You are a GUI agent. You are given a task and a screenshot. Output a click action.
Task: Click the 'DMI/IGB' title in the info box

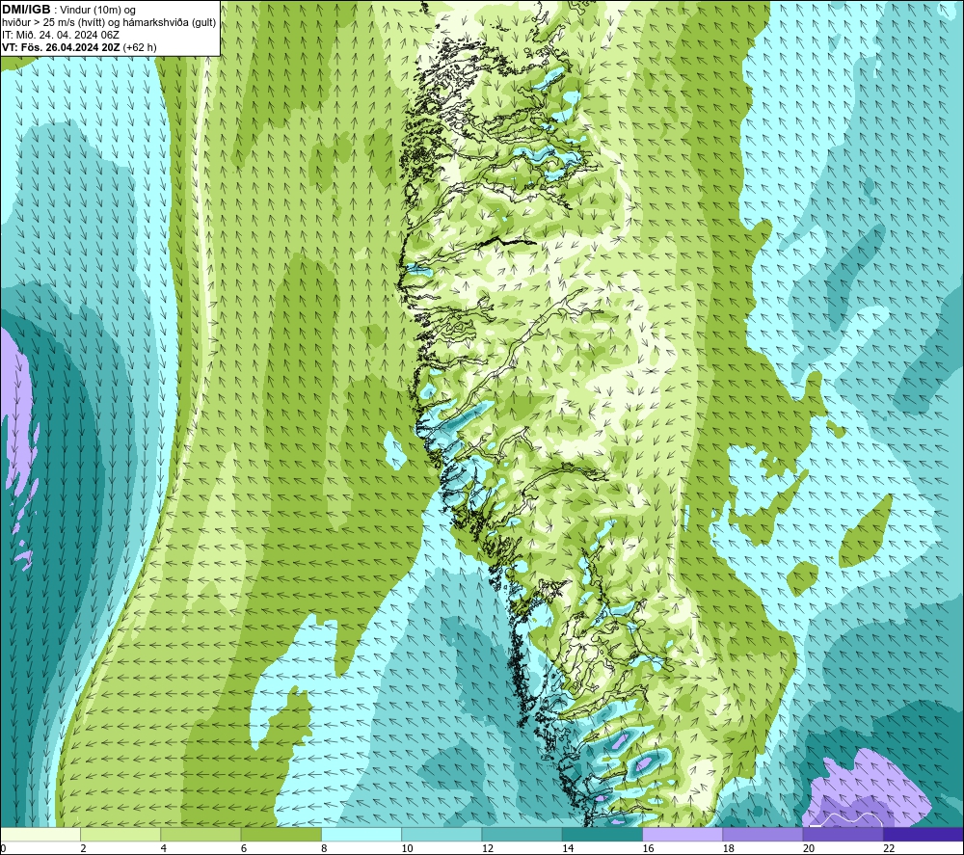[x=26, y=10]
